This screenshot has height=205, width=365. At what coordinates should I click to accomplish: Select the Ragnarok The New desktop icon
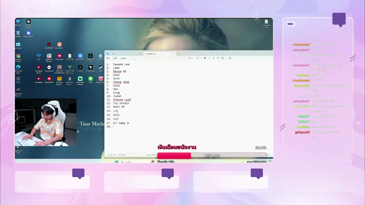click(x=49, y=58)
